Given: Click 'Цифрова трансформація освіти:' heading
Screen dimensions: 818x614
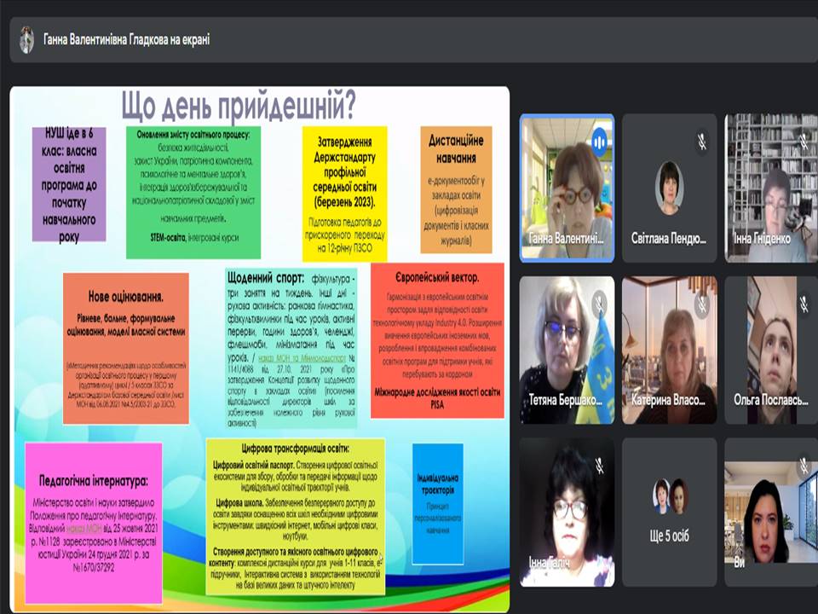Looking at the screenshot, I should (x=296, y=449).
